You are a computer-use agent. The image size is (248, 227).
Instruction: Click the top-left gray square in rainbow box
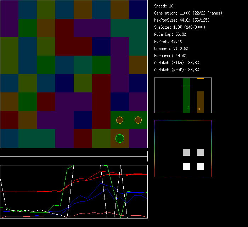tap(186, 152)
